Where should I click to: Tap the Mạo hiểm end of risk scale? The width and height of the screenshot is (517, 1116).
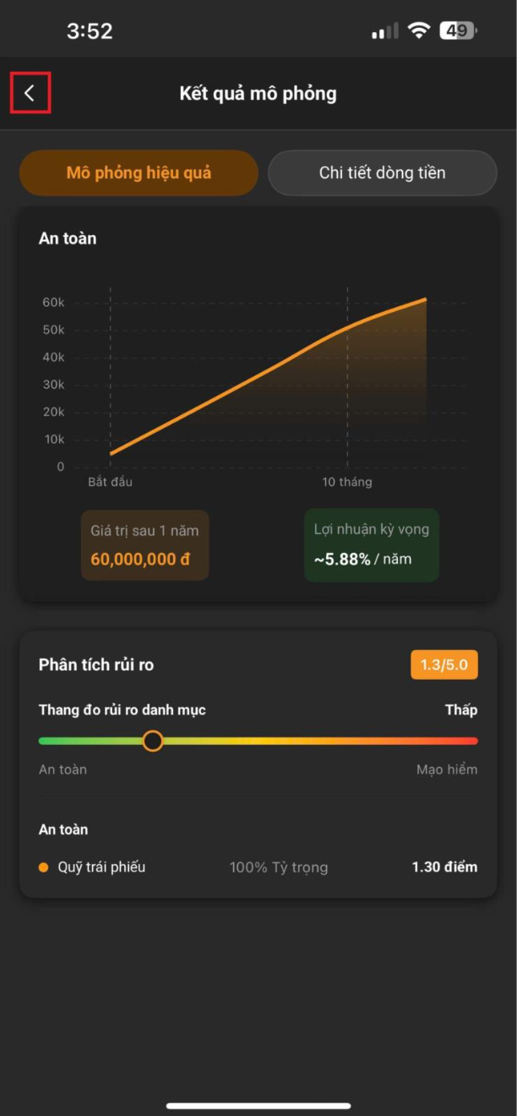click(447, 769)
